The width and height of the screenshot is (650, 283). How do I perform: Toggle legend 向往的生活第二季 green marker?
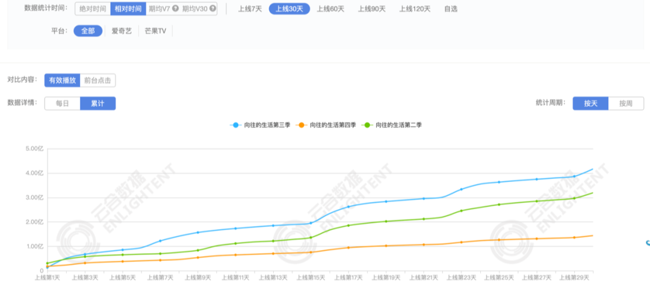point(367,125)
